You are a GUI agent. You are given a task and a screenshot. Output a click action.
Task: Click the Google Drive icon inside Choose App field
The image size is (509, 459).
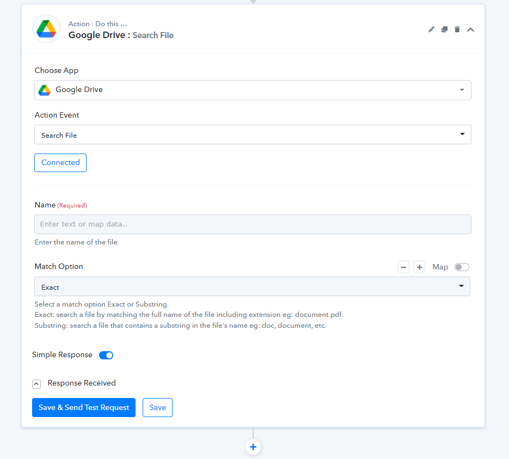(45, 90)
